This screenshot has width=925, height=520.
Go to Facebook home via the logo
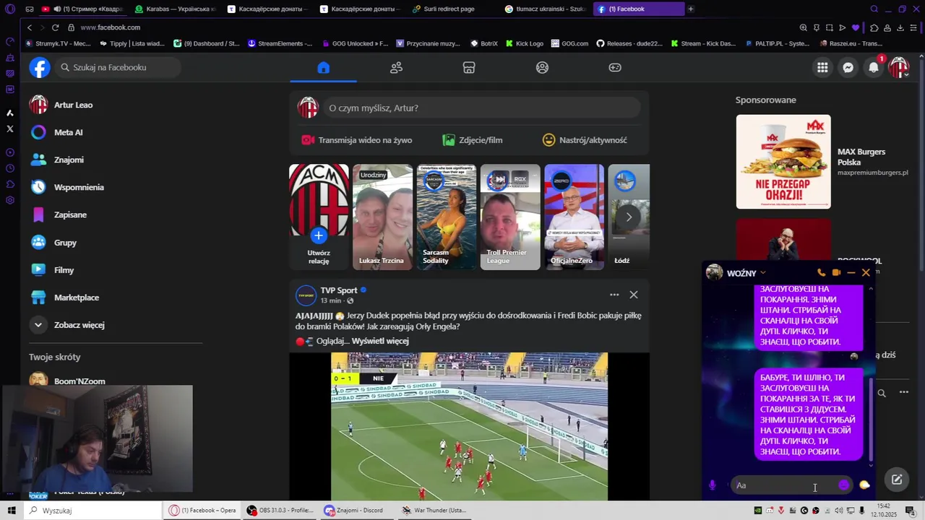(x=40, y=67)
